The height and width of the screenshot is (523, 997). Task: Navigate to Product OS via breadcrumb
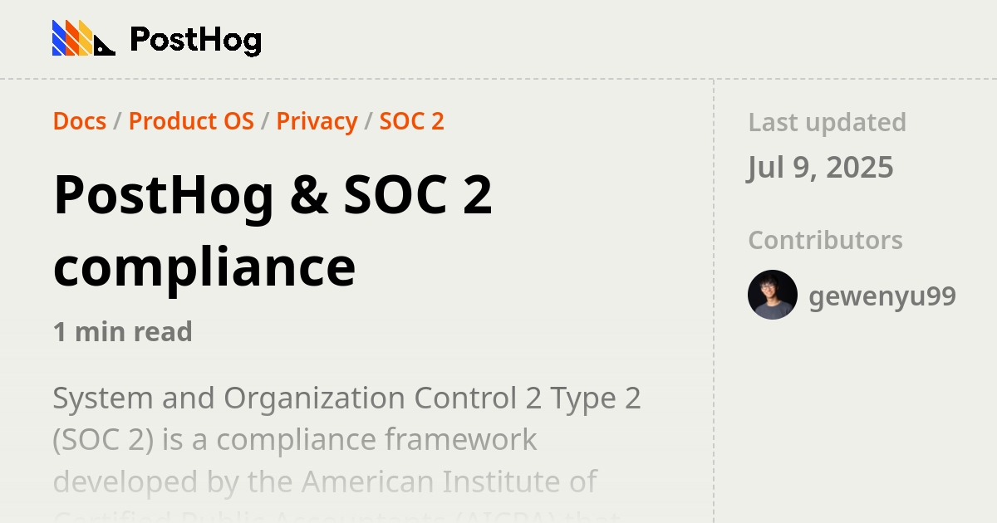(192, 121)
